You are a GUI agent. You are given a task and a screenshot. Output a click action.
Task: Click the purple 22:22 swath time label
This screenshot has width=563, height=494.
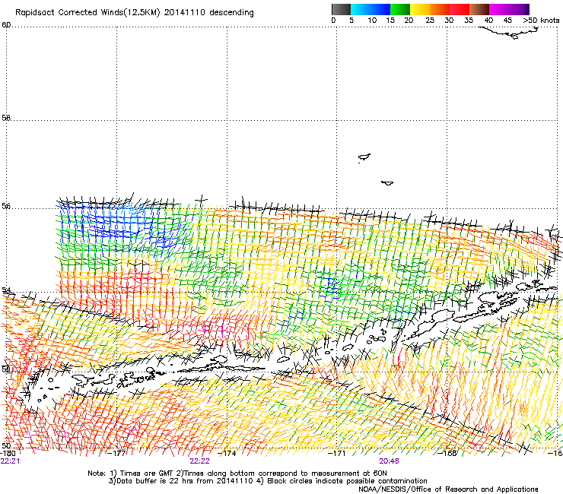199,461
